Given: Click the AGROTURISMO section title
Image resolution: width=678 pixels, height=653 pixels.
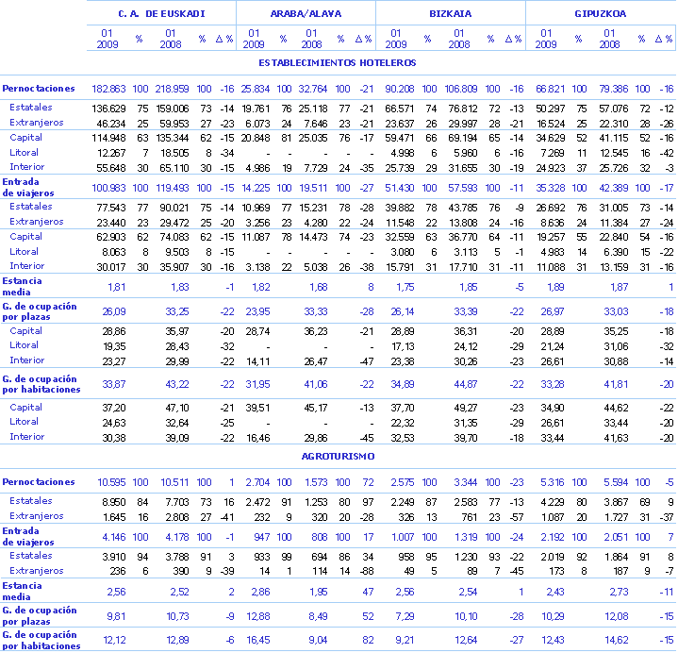Looking at the screenshot, I should [x=338, y=456].
